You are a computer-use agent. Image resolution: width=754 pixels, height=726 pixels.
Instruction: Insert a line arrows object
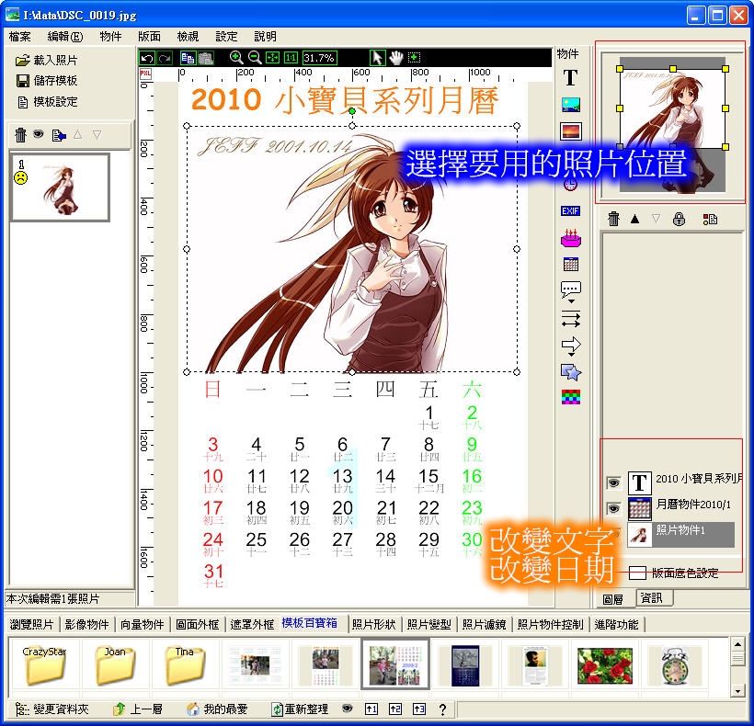(571, 319)
